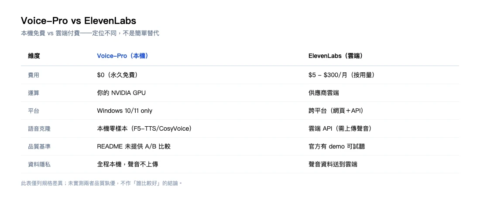Viewport: 480px width, 206px height.
Task: Click the cell 雲端 API（需上傳聲音）
Action: click(x=340, y=128)
